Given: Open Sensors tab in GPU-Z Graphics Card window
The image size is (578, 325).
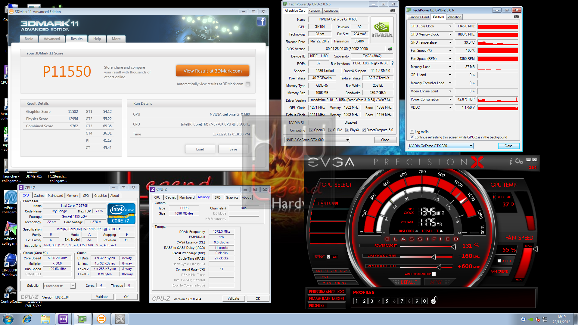Looking at the screenshot, I should pyautogui.click(x=315, y=11).
